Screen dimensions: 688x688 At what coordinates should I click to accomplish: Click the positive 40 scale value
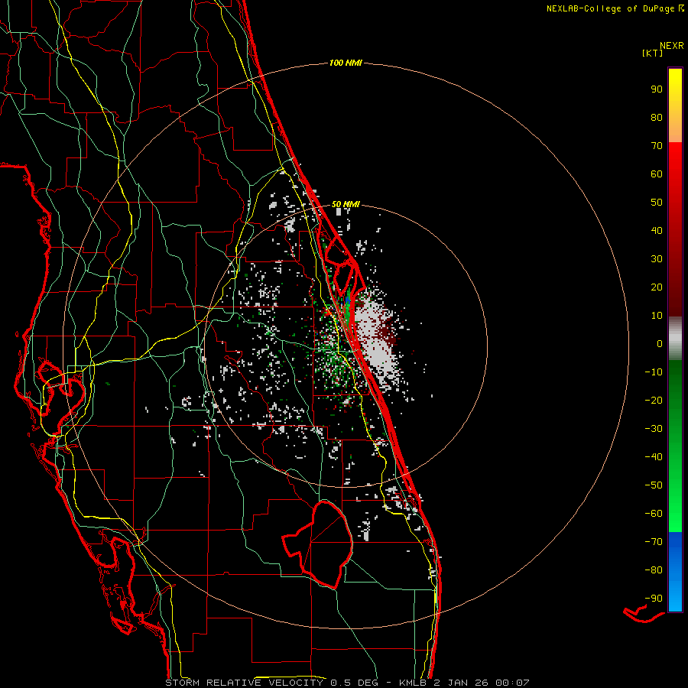pos(657,231)
